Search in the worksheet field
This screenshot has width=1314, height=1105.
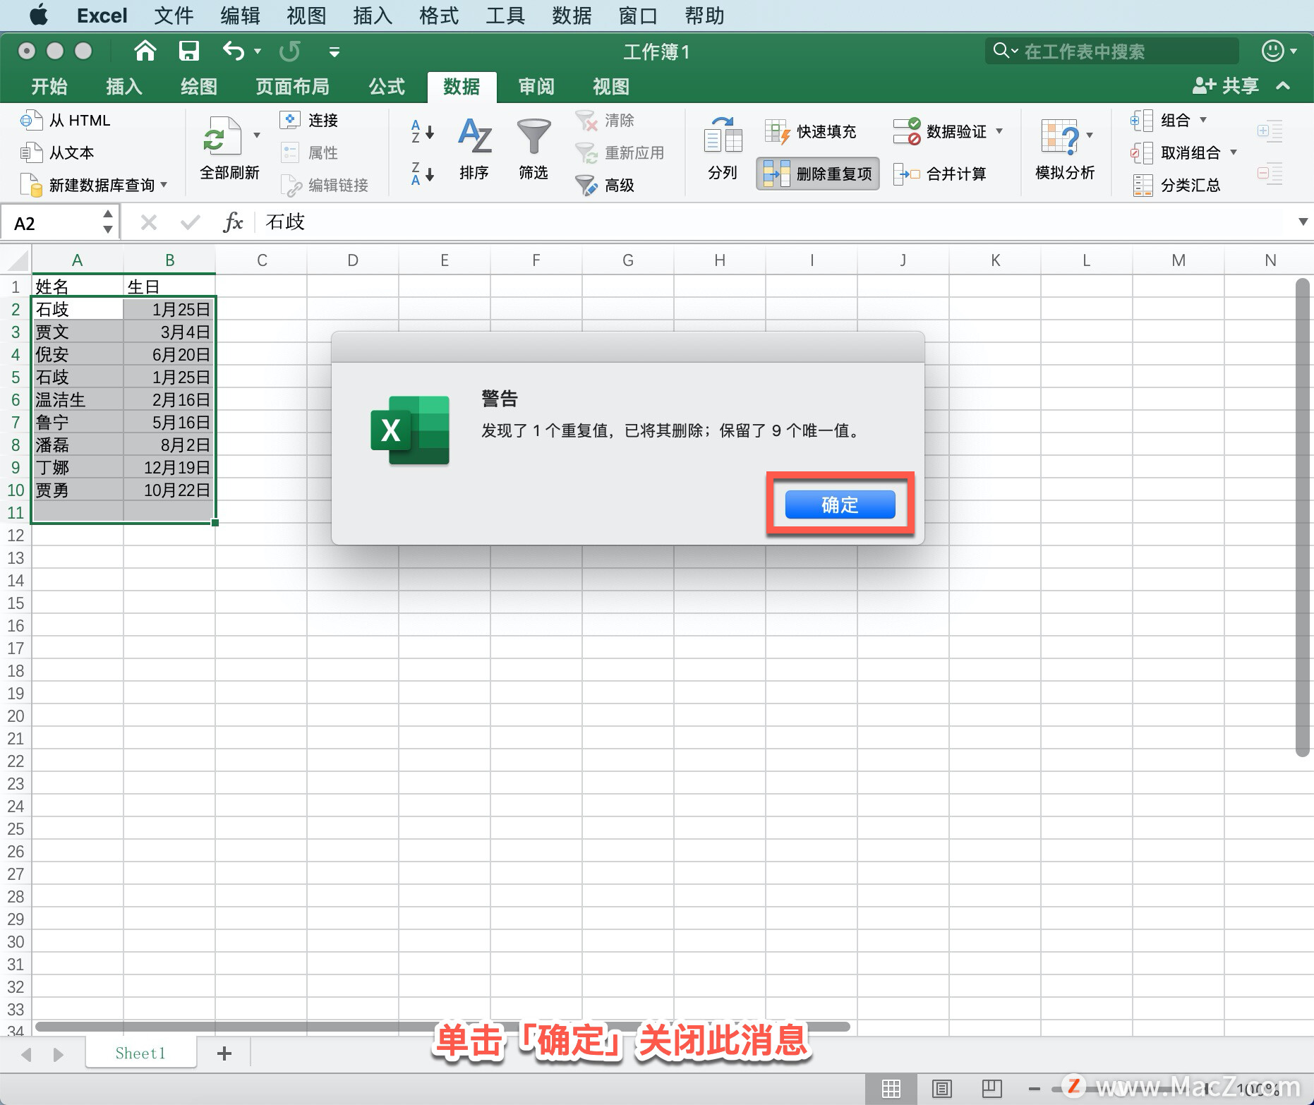[1112, 51]
